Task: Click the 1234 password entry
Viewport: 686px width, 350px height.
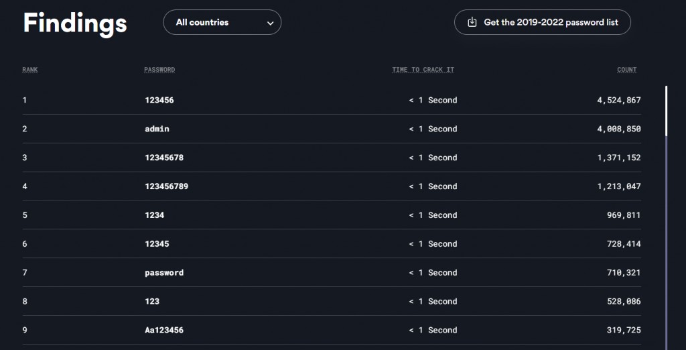Action: coord(154,215)
